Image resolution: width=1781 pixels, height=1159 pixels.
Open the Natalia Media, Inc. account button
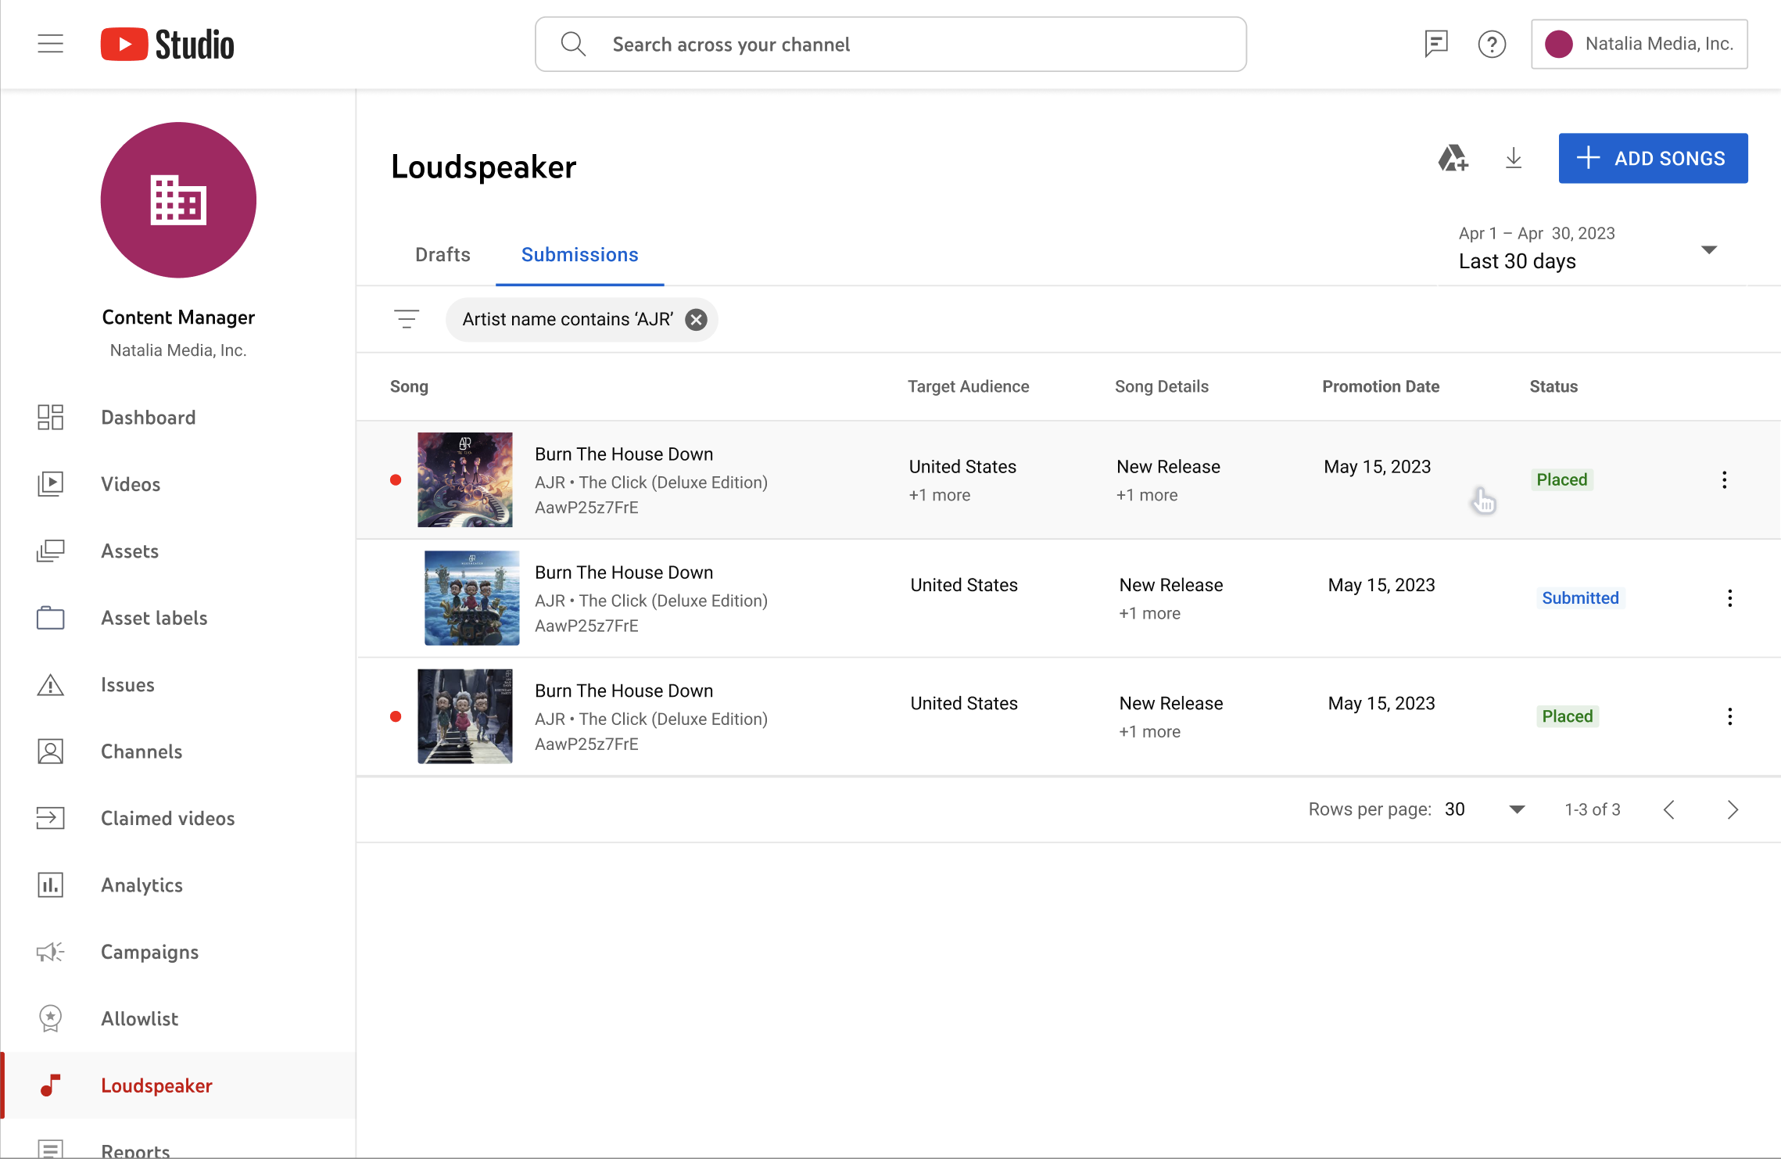[1639, 44]
